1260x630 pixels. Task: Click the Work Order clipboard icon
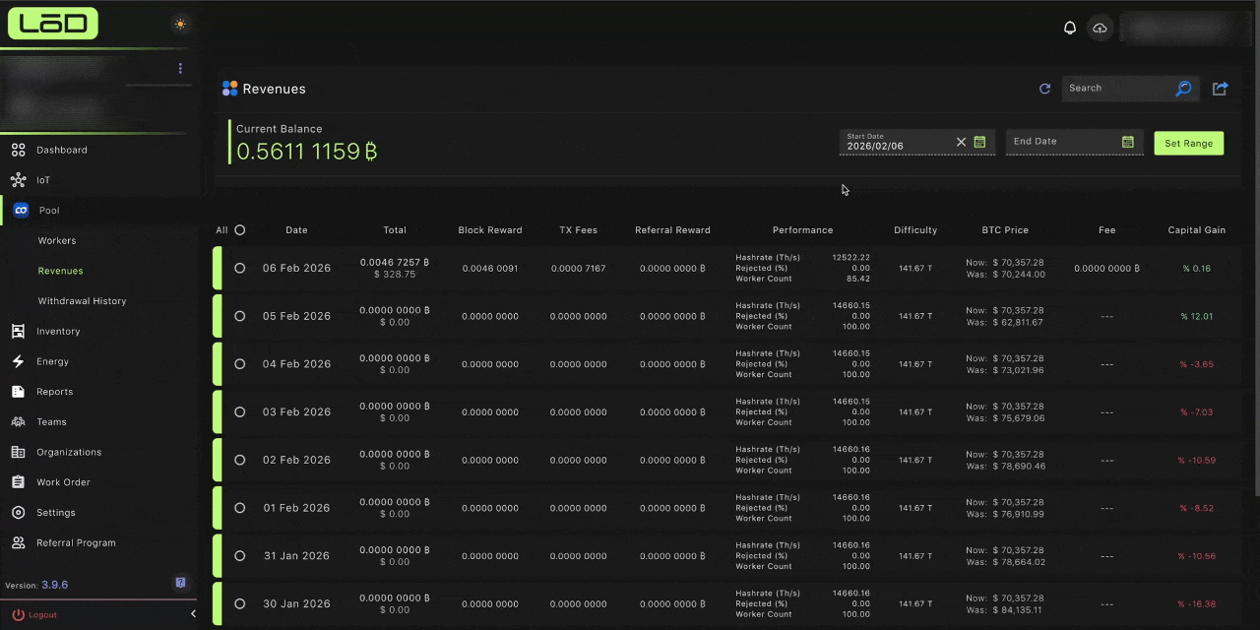point(18,482)
